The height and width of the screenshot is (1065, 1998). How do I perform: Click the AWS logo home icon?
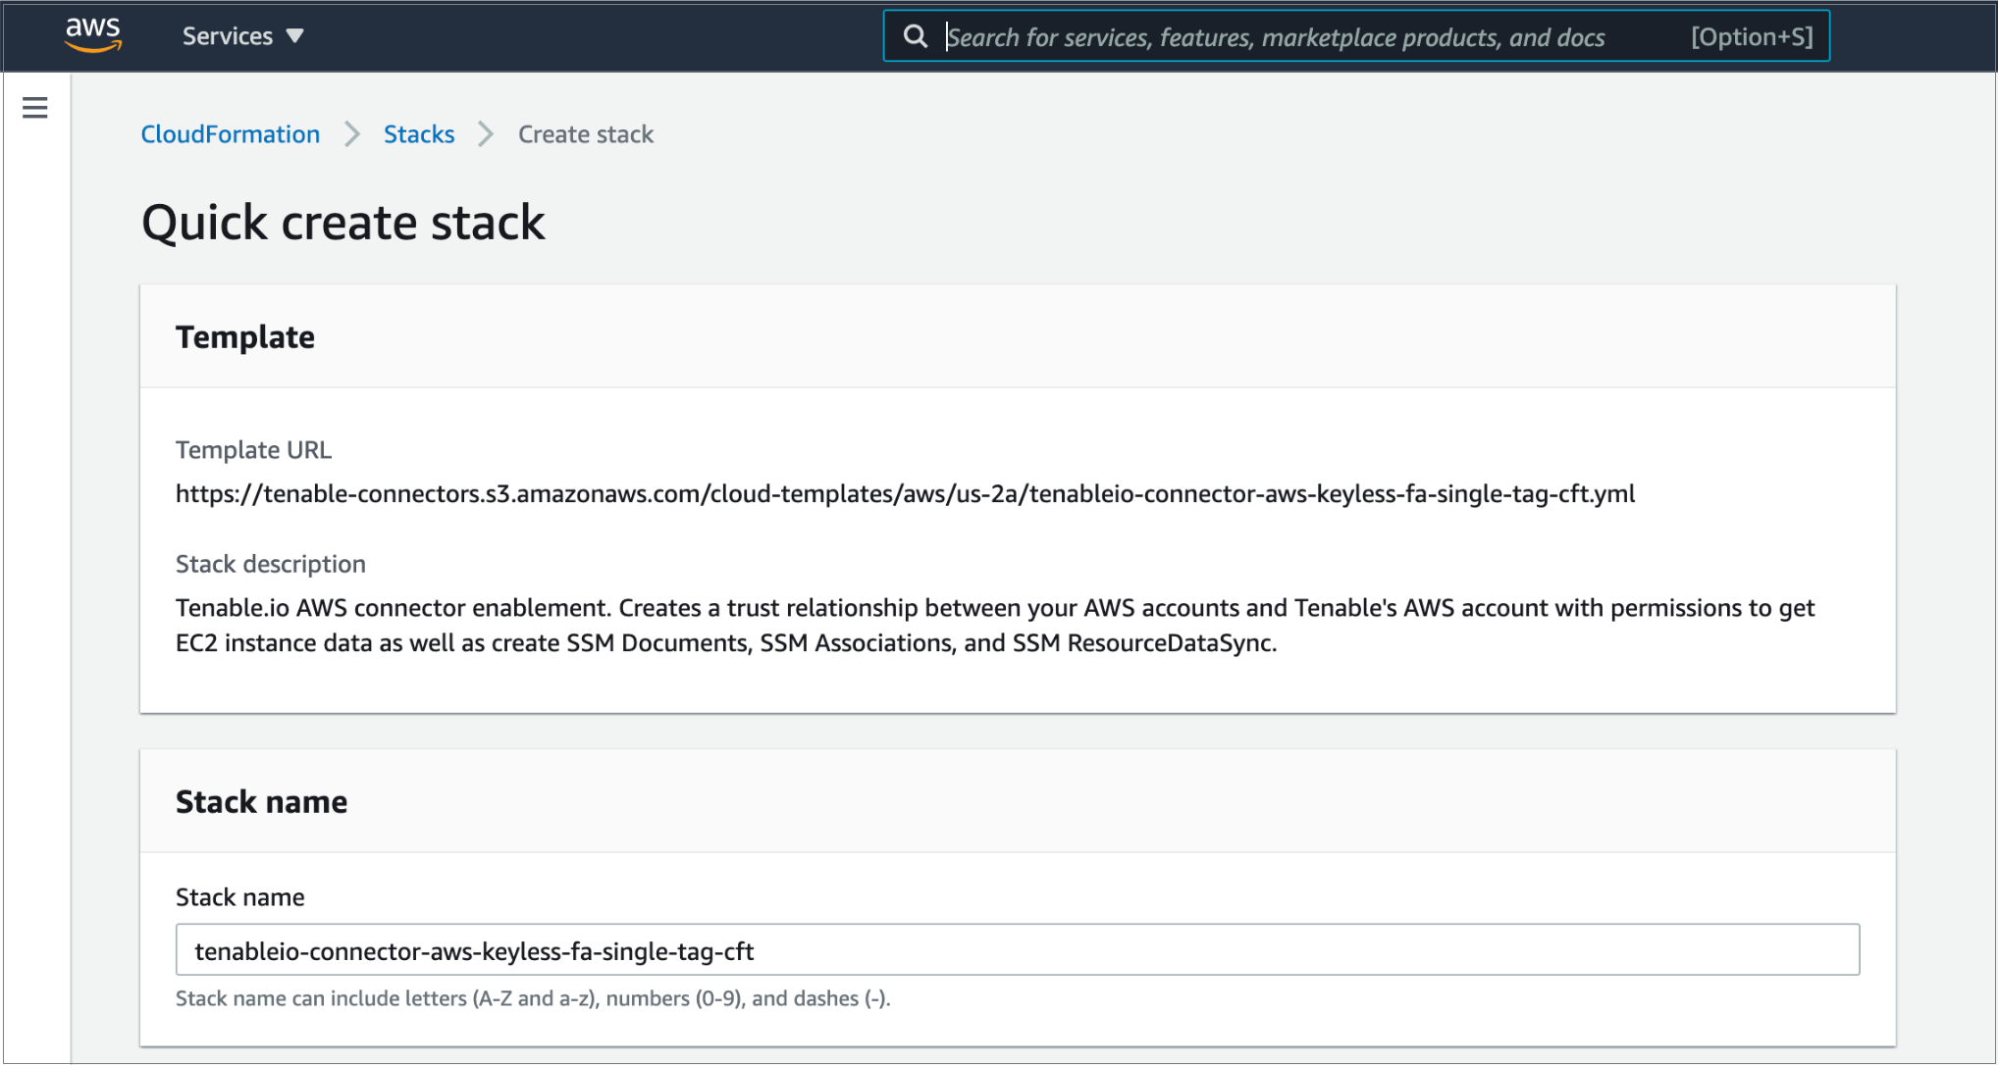[93, 34]
